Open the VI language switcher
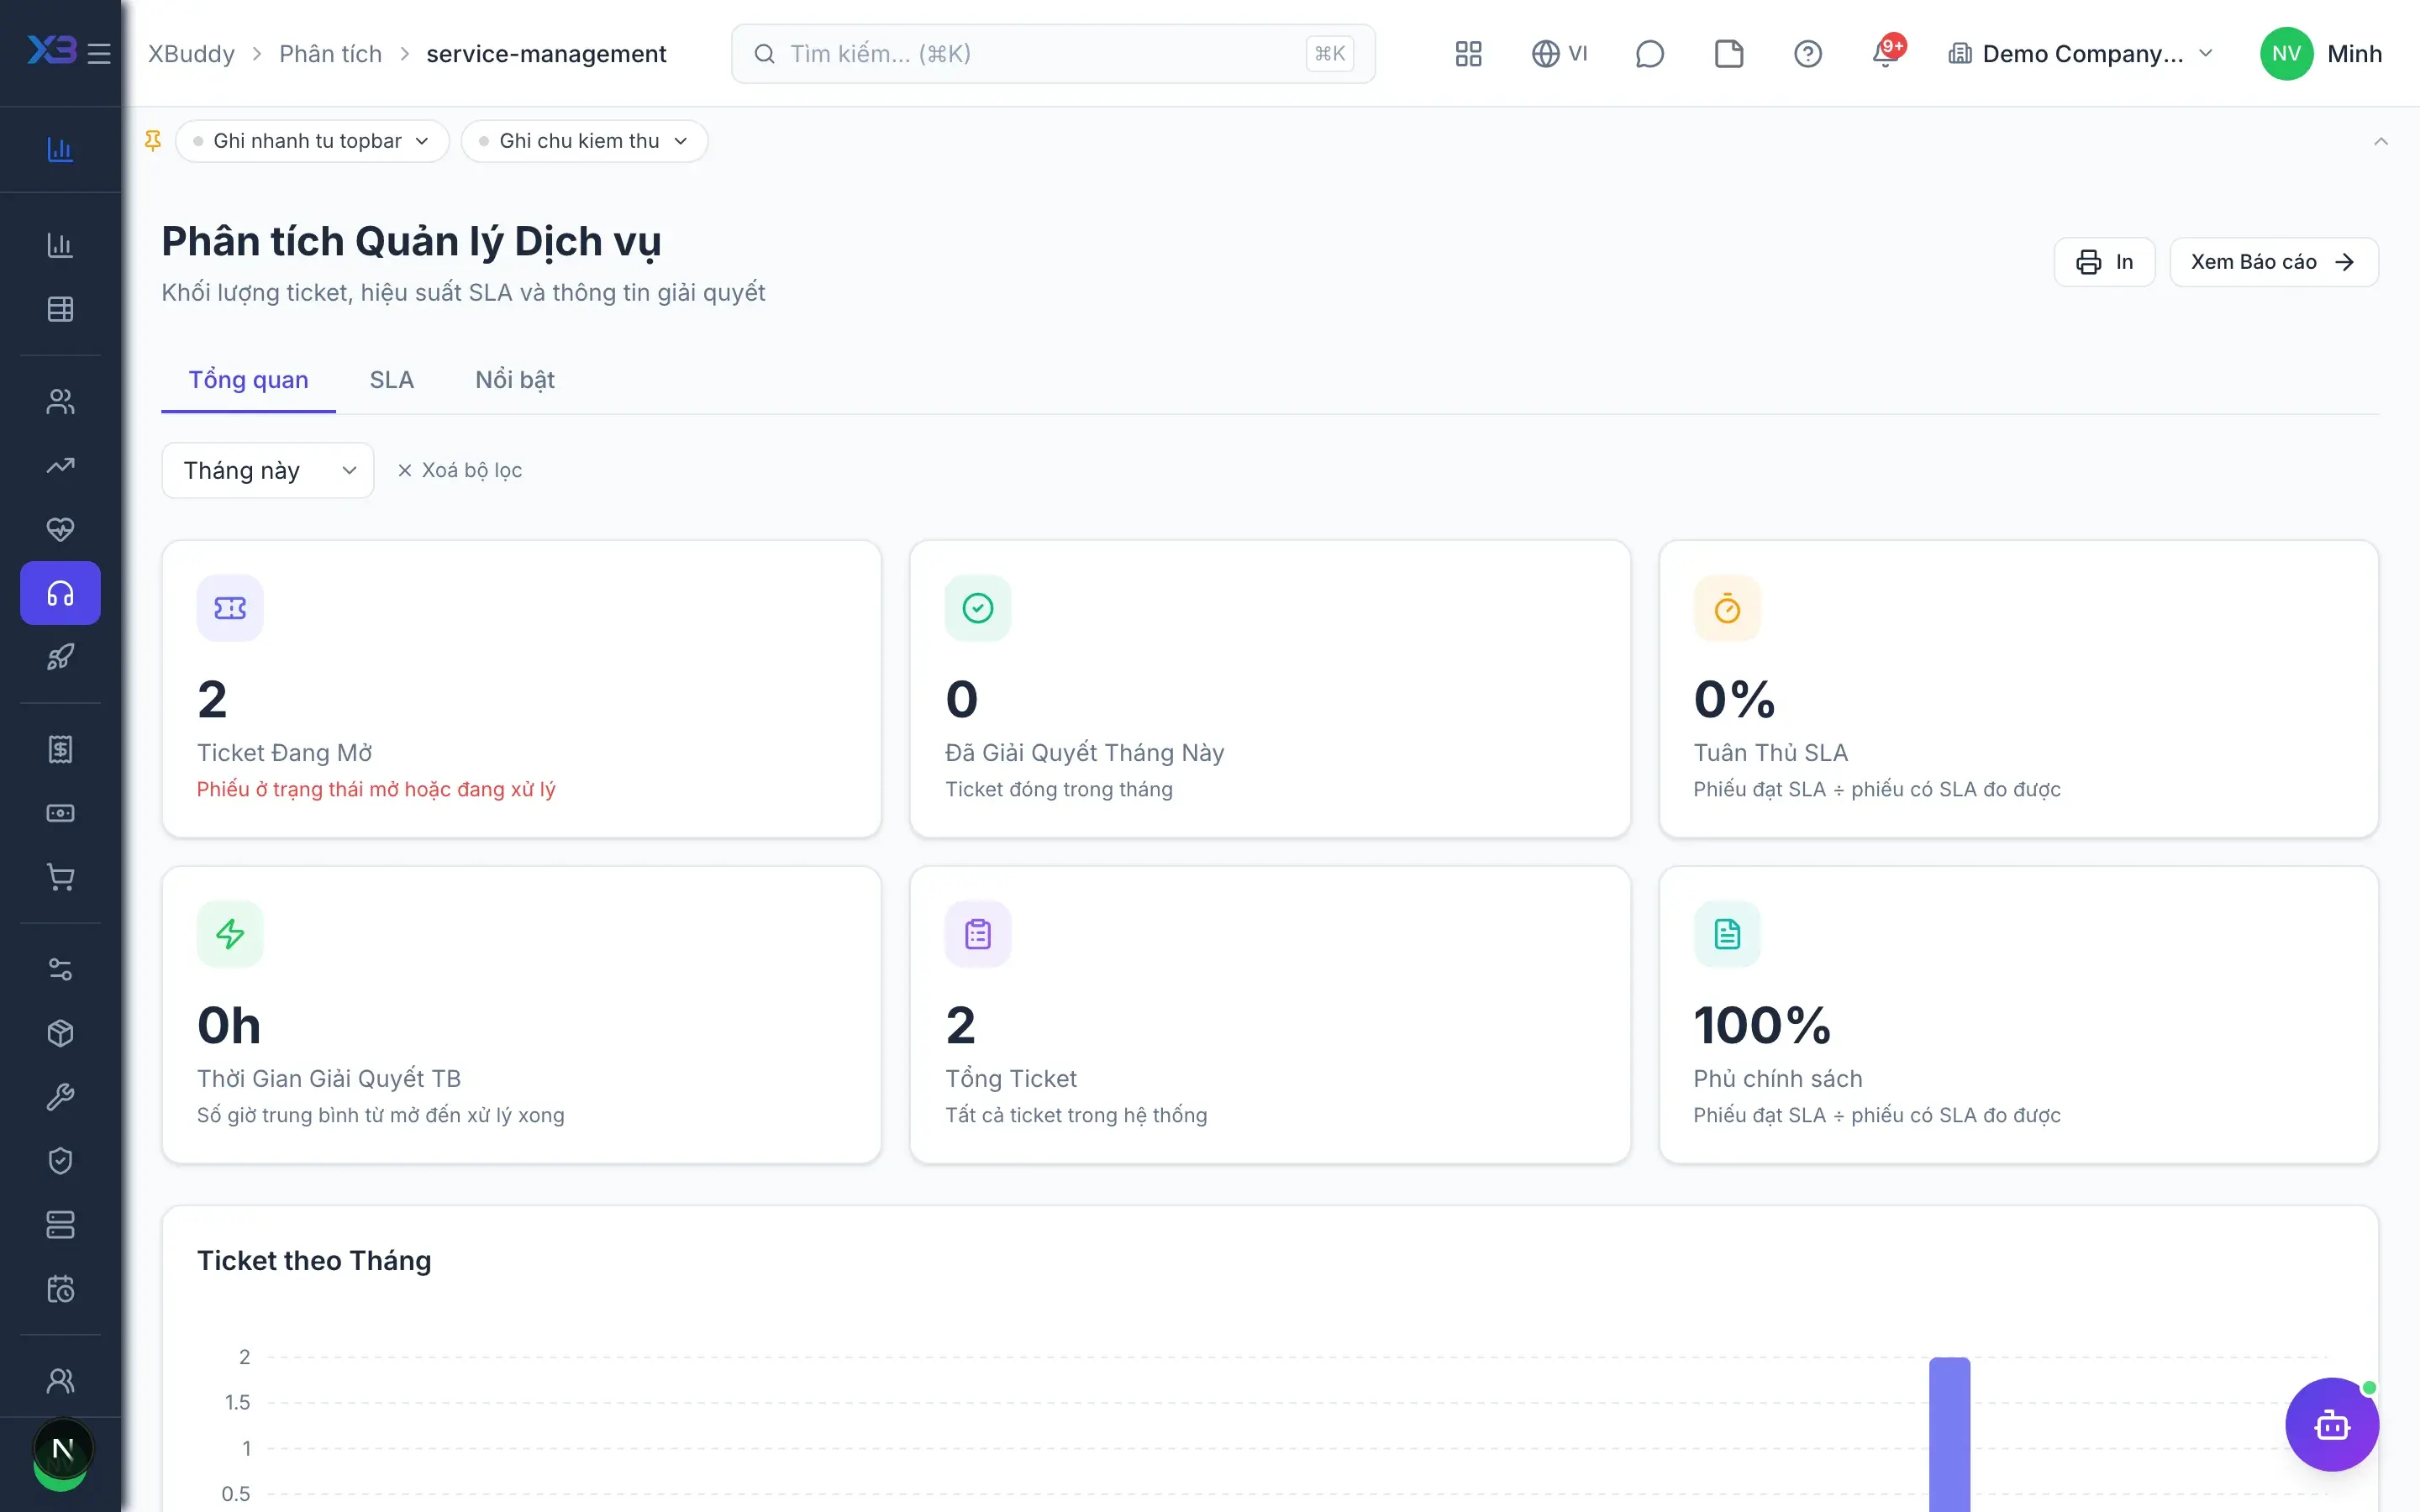The width and height of the screenshot is (2420, 1512). tap(1559, 53)
